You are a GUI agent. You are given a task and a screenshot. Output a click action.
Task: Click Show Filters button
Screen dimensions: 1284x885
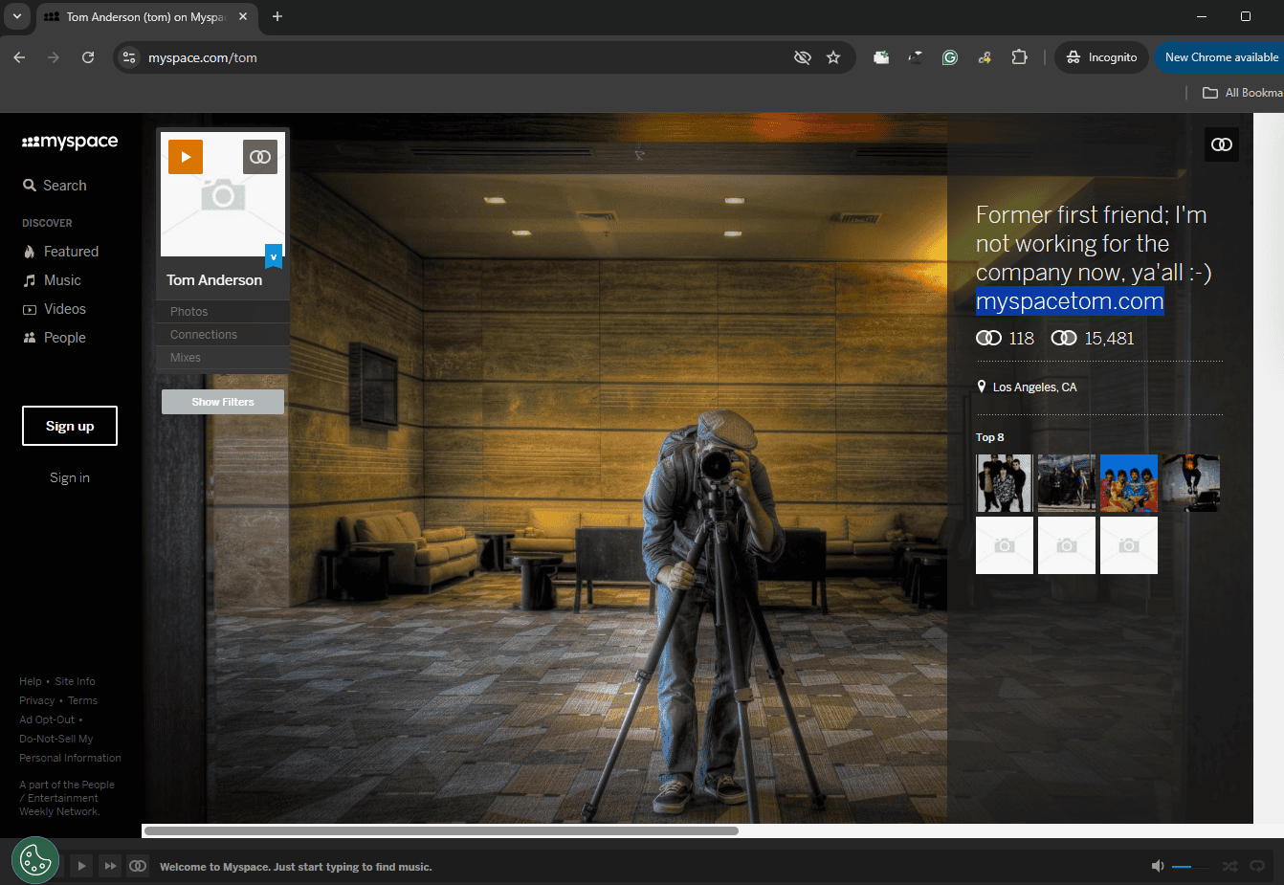(223, 402)
